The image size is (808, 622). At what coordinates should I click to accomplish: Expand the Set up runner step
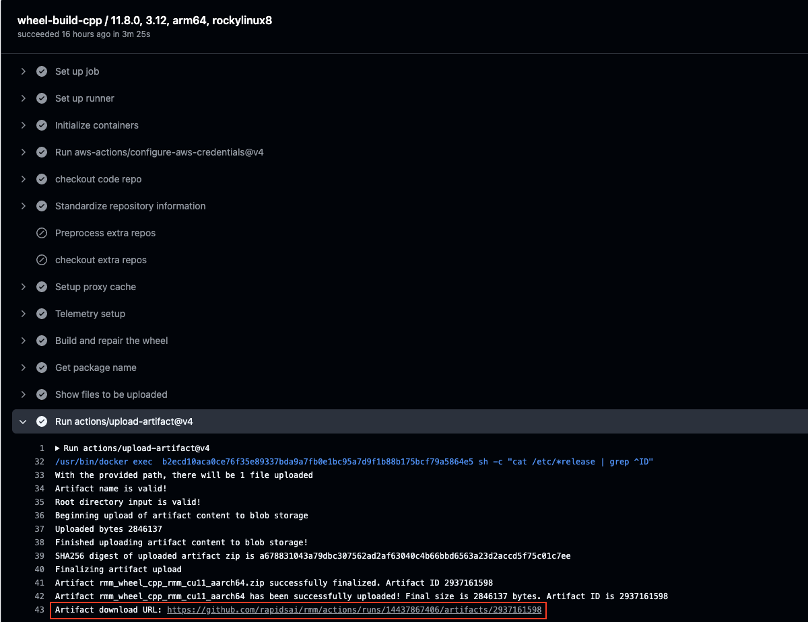click(23, 98)
